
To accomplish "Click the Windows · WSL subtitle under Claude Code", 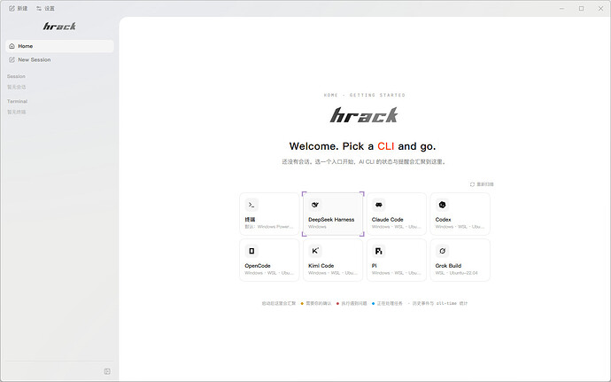I will (x=397, y=227).
